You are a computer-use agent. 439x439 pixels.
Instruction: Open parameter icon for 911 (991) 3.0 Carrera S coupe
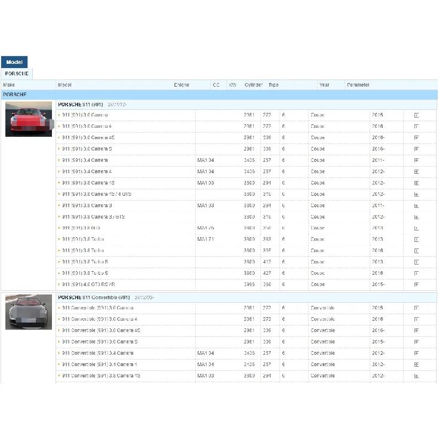tap(416, 149)
